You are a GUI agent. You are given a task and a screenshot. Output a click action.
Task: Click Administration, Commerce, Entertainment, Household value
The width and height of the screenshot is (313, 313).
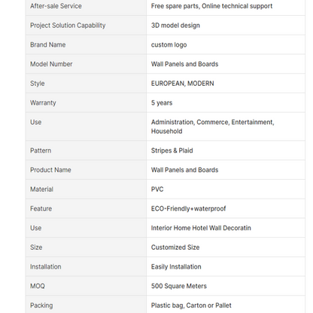212,126
